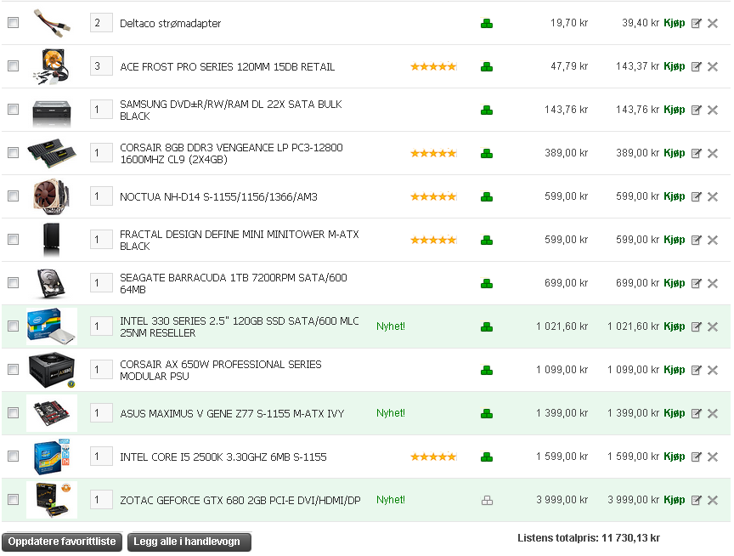The width and height of the screenshot is (734, 556).
Task: Delete Samsung DVD drive row with X
Action: pos(713,110)
